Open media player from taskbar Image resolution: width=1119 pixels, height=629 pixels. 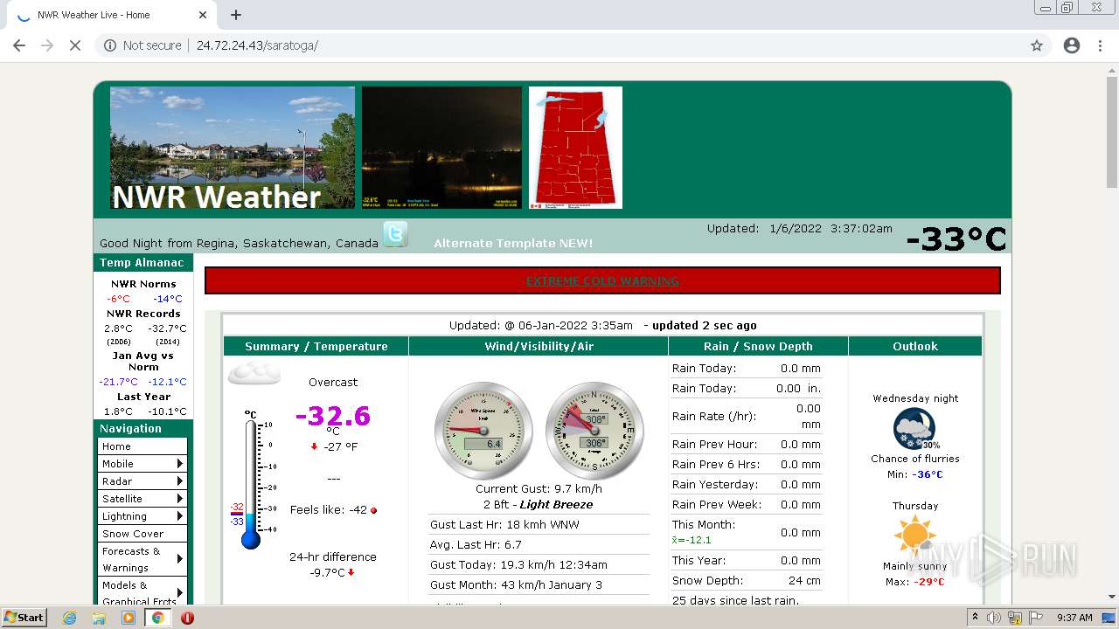[129, 618]
